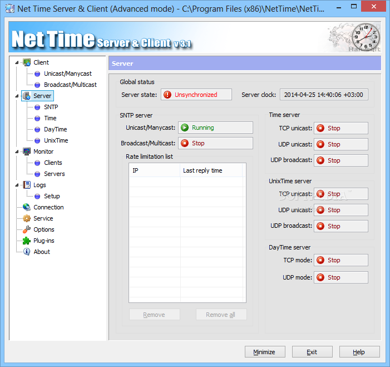This screenshot has width=390, height=367.
Task: Click the Monitor screen icon in tree
Action: [27, 151]
